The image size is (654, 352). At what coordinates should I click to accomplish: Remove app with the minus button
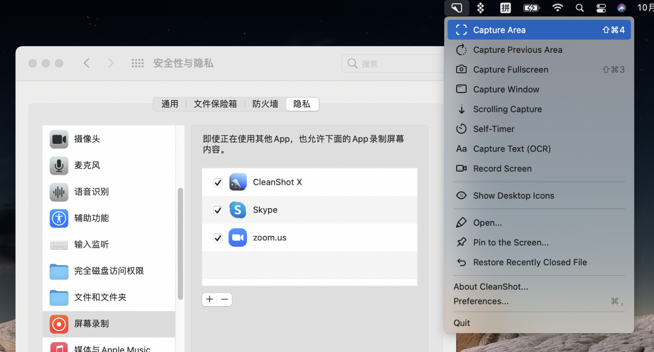[x=225, y=299]
